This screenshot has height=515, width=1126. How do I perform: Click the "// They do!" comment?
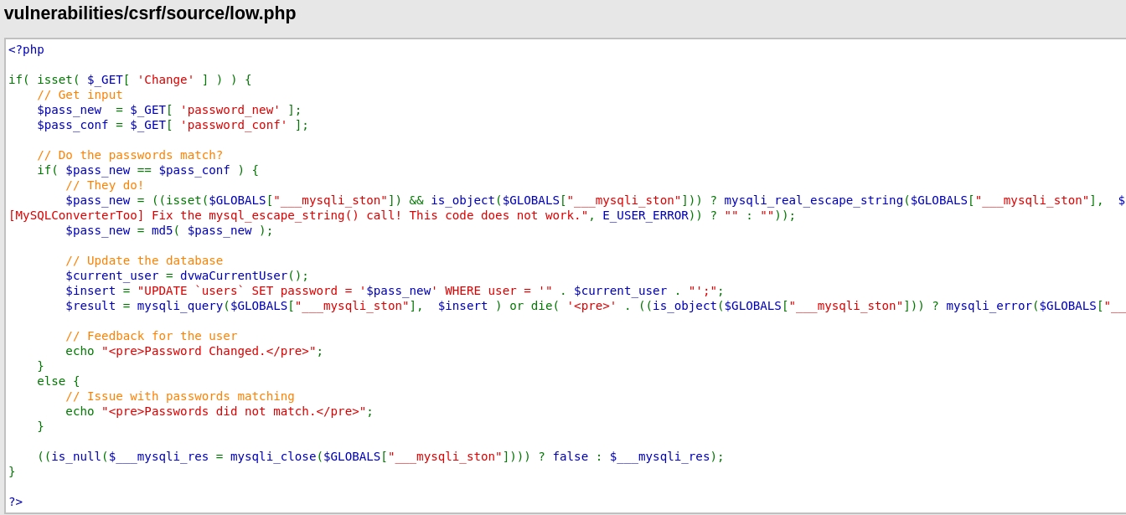coord(105,185)
